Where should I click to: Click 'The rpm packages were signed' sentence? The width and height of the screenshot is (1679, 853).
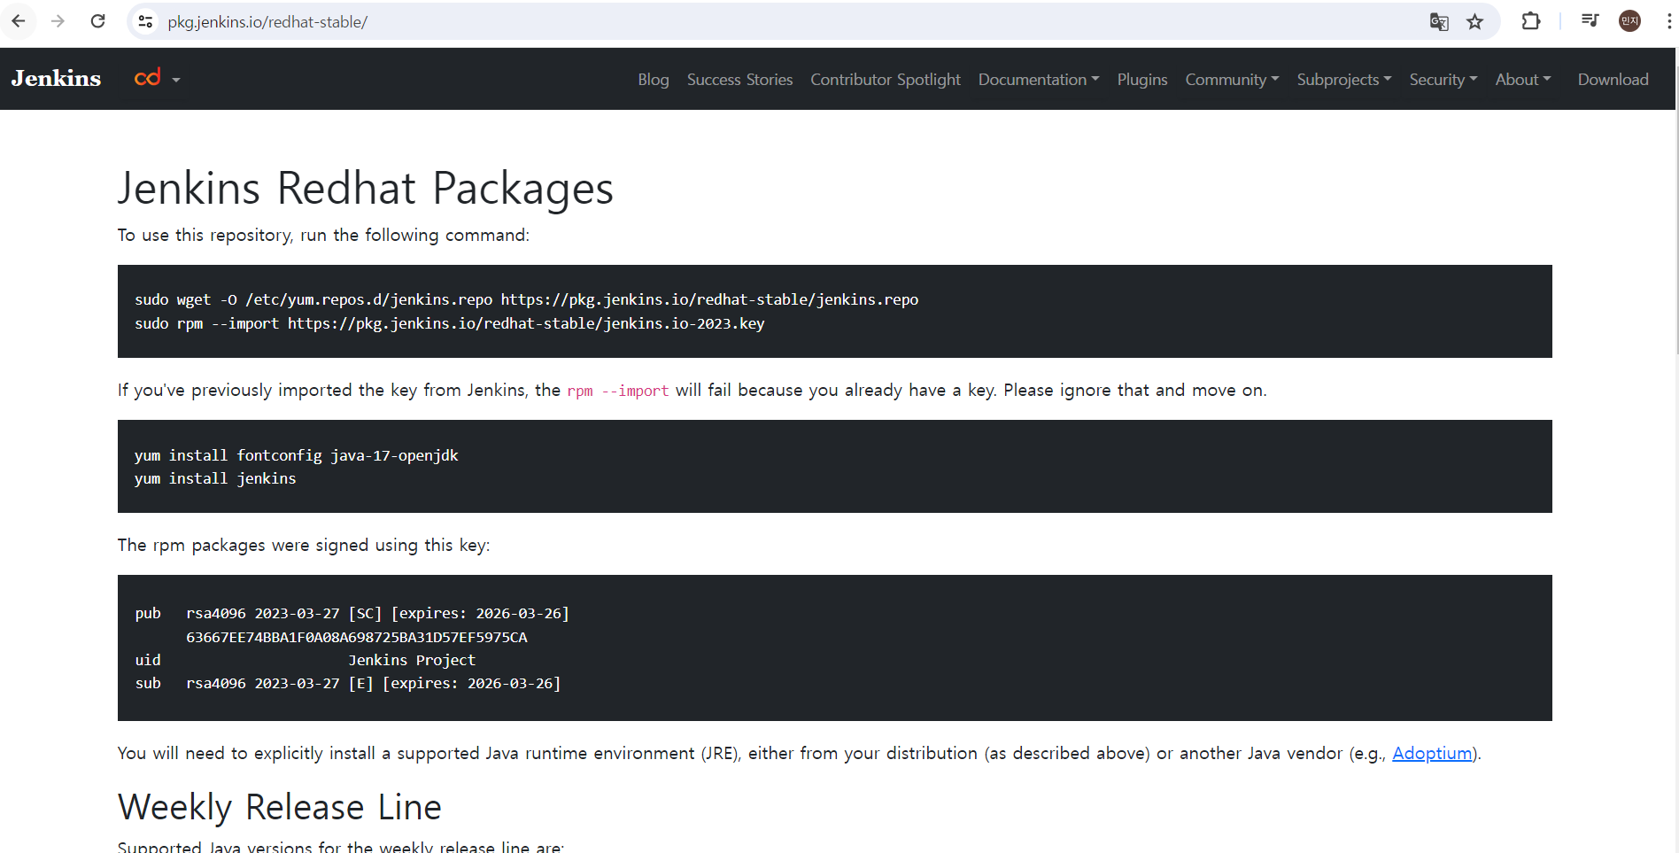[x=304, y=545]
